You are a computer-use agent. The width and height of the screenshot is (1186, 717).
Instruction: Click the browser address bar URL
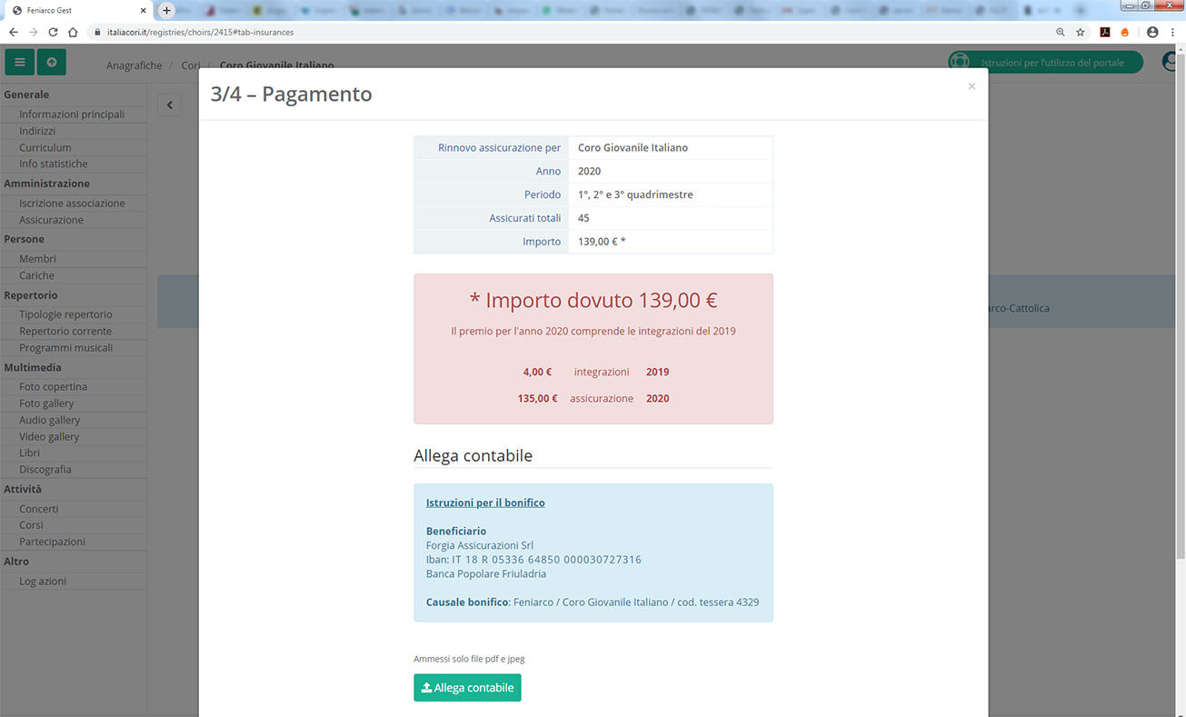200,32
